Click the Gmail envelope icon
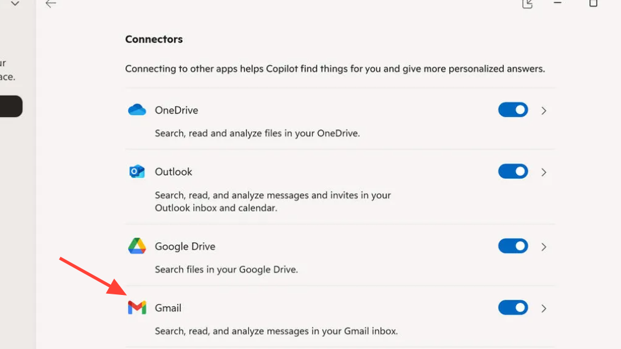Screen dimensions: 621x349 pos(137,308)
